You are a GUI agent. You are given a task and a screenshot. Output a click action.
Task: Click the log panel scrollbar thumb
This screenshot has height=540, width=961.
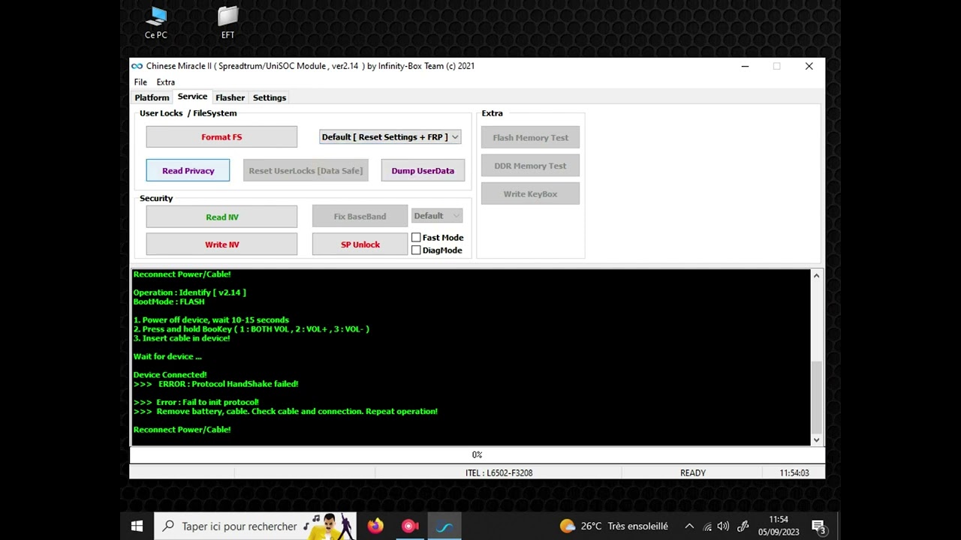[x=816, y=396]
